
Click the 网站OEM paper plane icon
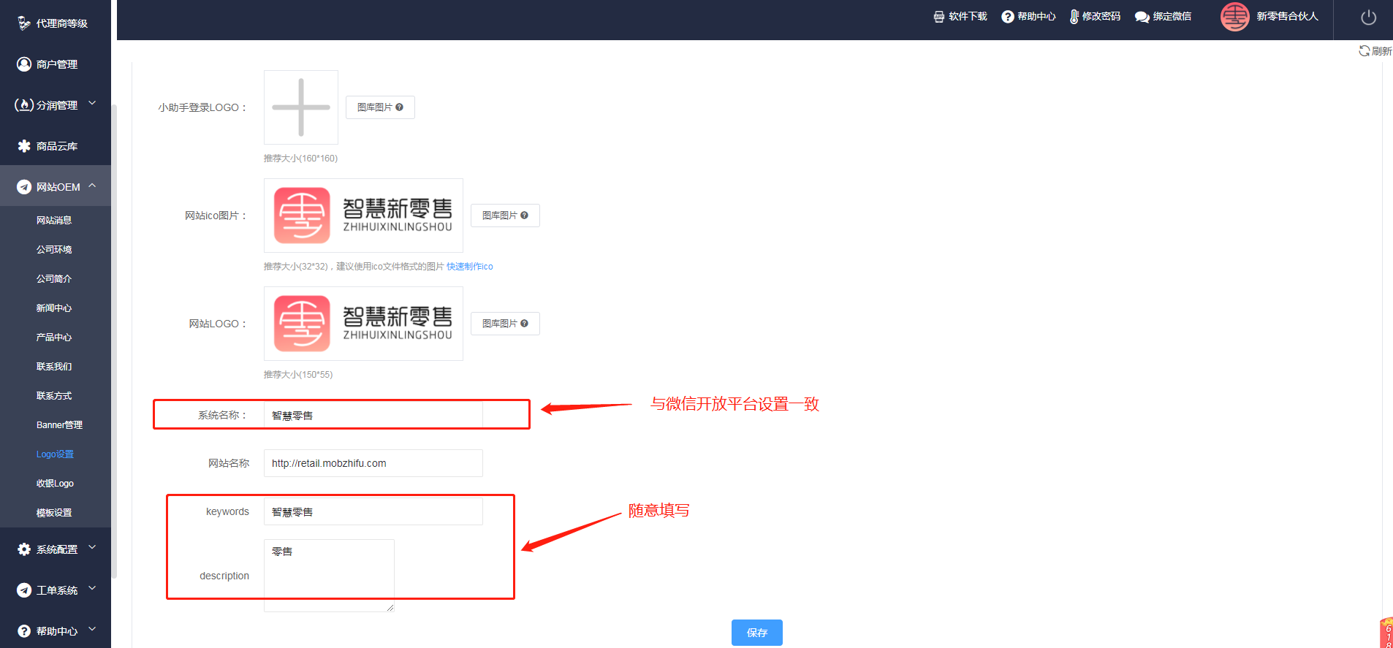24,187
